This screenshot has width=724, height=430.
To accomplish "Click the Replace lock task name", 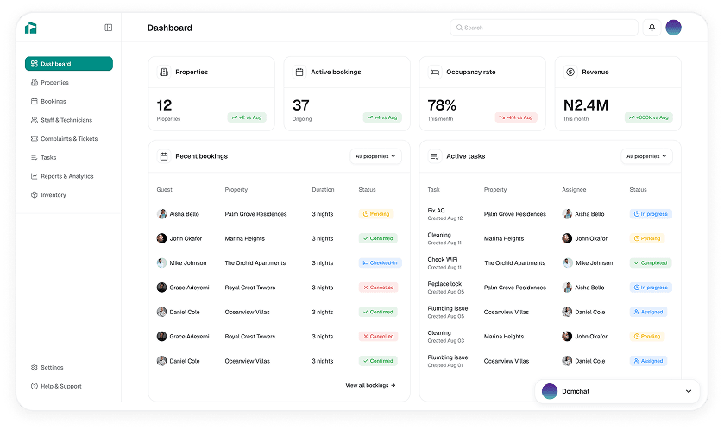I will [x=444, y=283].
